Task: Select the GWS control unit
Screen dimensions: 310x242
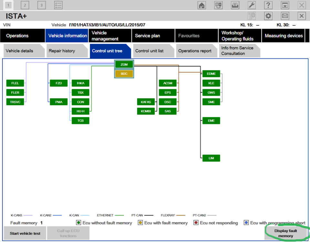Action: click(x=211, y=93)
